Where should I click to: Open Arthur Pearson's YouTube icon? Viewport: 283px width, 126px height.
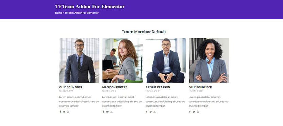point(155,112)
